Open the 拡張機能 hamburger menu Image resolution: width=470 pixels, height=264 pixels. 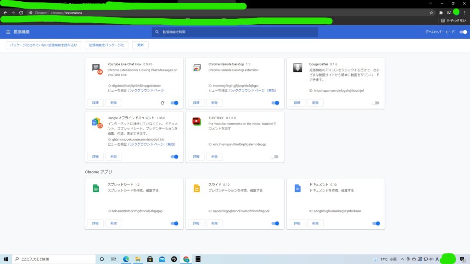[x=8, y=32]
